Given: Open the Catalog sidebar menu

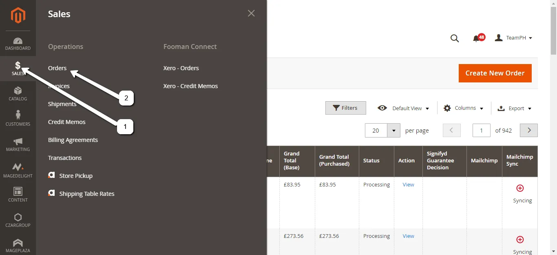Looking at the screenshot, I should pos(18,94).
